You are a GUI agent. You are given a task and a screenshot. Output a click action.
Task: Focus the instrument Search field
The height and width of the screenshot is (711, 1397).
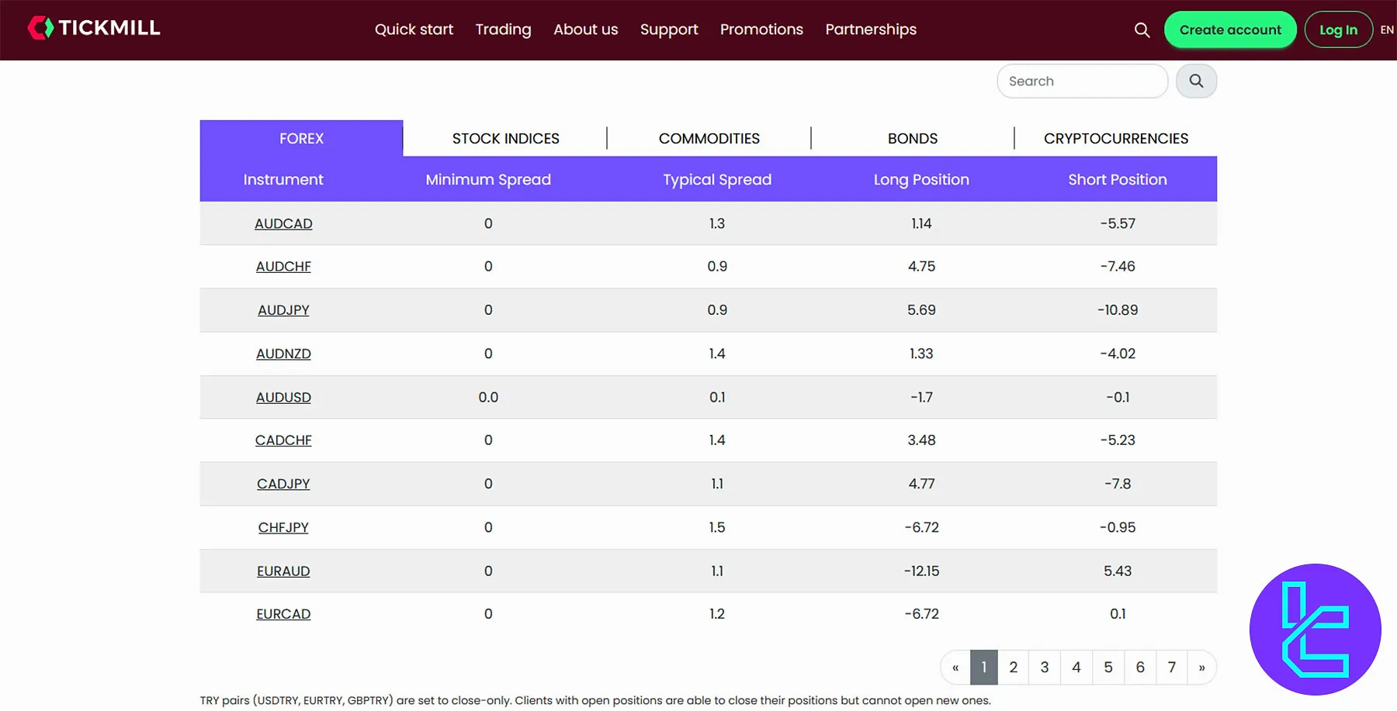point(1082,81)
